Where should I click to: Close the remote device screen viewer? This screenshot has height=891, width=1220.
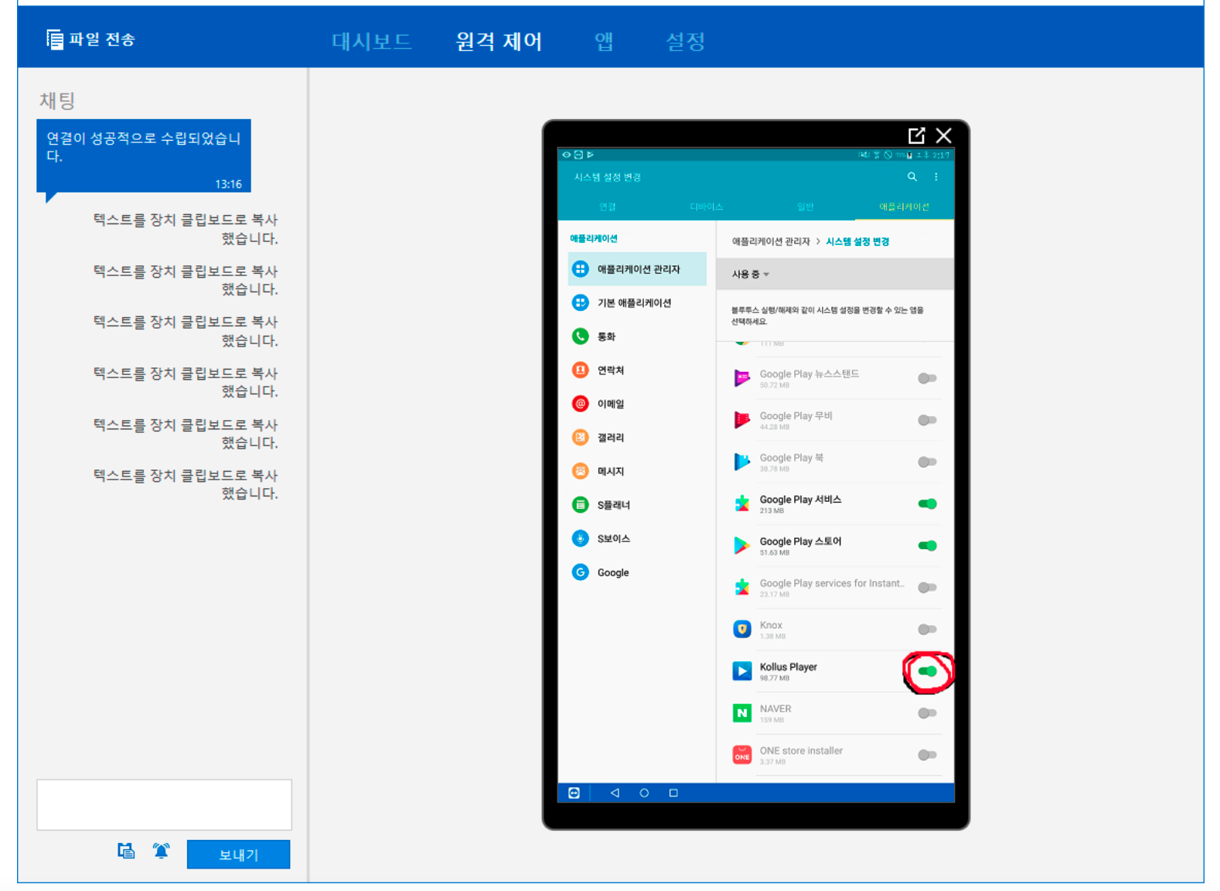[x=943, y=136]
